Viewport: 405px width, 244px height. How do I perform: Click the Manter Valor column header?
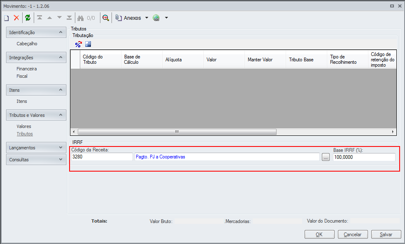click(x=265, y=59)
